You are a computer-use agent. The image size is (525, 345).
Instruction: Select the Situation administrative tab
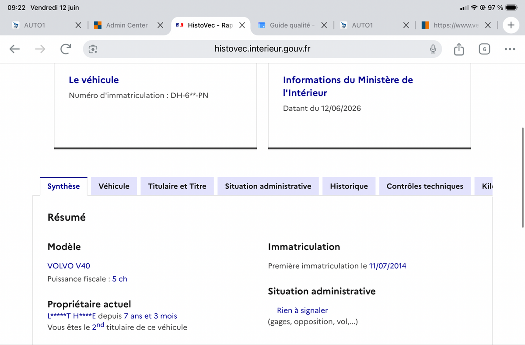[x=268, y=186]
